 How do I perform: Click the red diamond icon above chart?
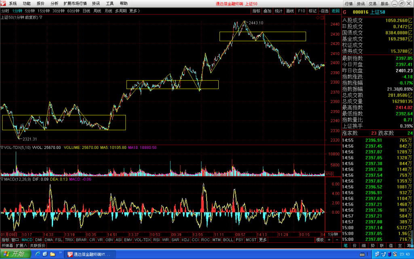pyautogui.click(x=318, y=18)
